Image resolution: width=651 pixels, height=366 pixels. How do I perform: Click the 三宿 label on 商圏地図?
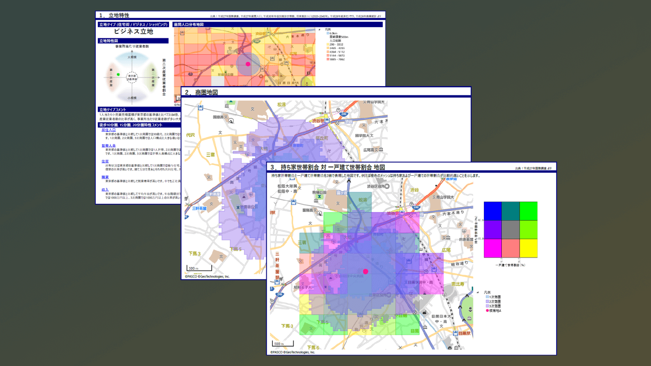pos(210,154)
